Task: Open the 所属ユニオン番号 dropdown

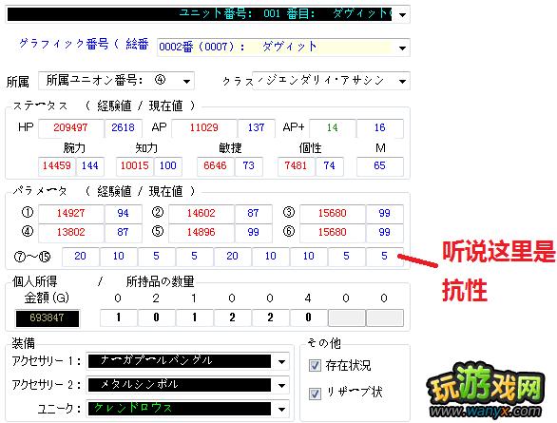Action: 186,81
